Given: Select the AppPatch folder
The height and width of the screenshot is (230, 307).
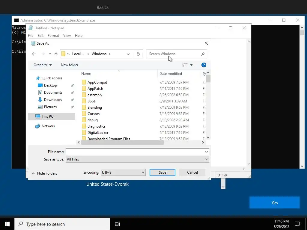Looking at the screenshot, I should (95, 89).
